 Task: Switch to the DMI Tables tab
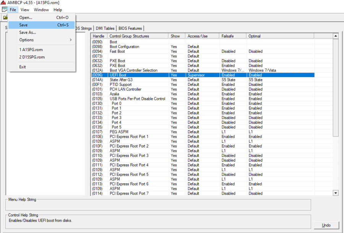(x=105, y=28)
